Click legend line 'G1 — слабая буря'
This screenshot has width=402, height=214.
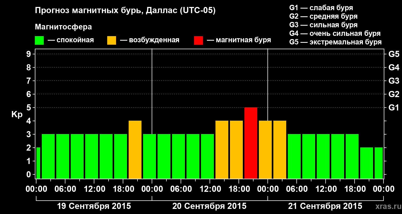[321, 8]
